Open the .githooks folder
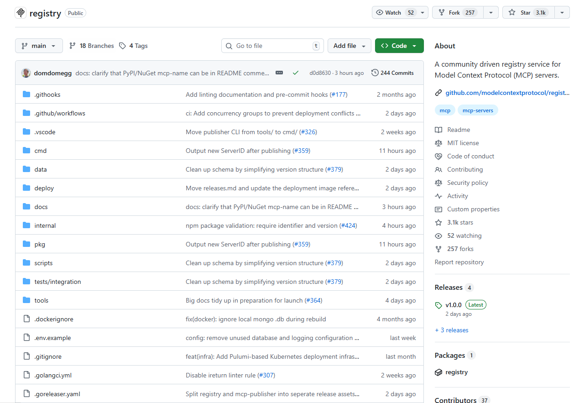Viewport: 574px width, 403px height. 47,94
